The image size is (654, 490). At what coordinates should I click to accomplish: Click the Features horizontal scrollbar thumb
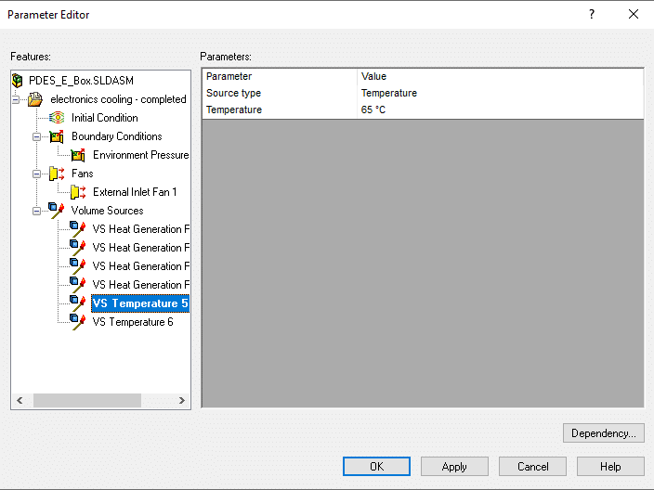[87, 400]
